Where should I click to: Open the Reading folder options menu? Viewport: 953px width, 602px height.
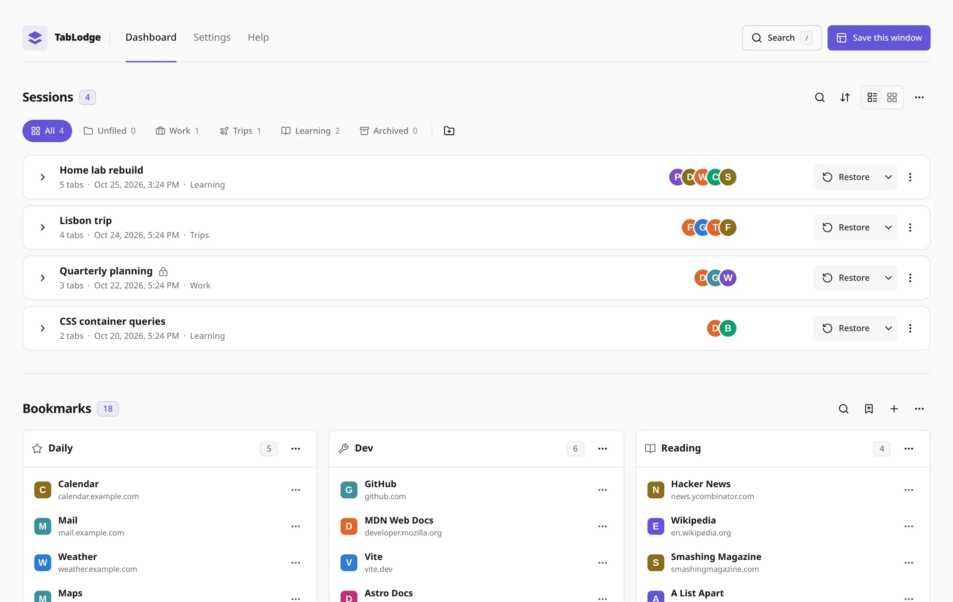click(909, 449)
